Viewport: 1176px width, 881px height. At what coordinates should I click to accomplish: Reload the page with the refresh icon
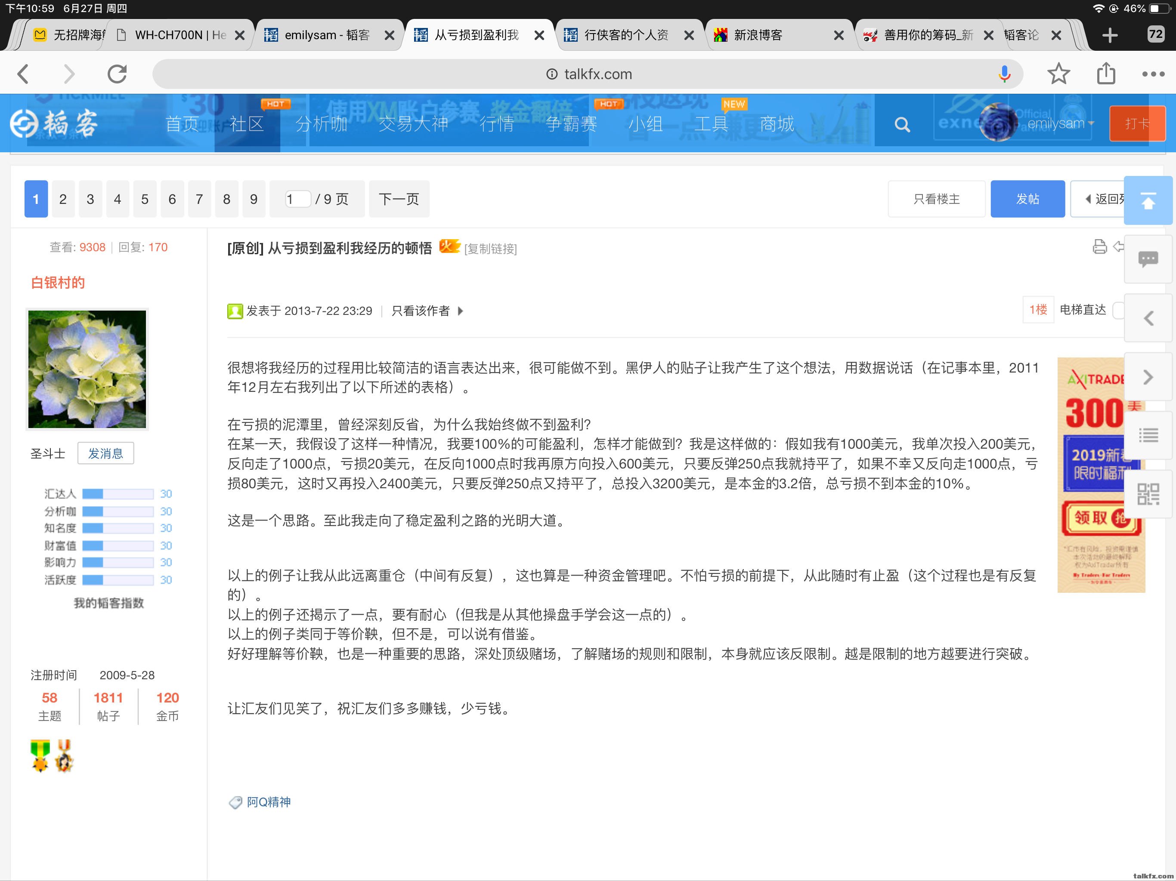pyautogui.click(x=117, y=74)
